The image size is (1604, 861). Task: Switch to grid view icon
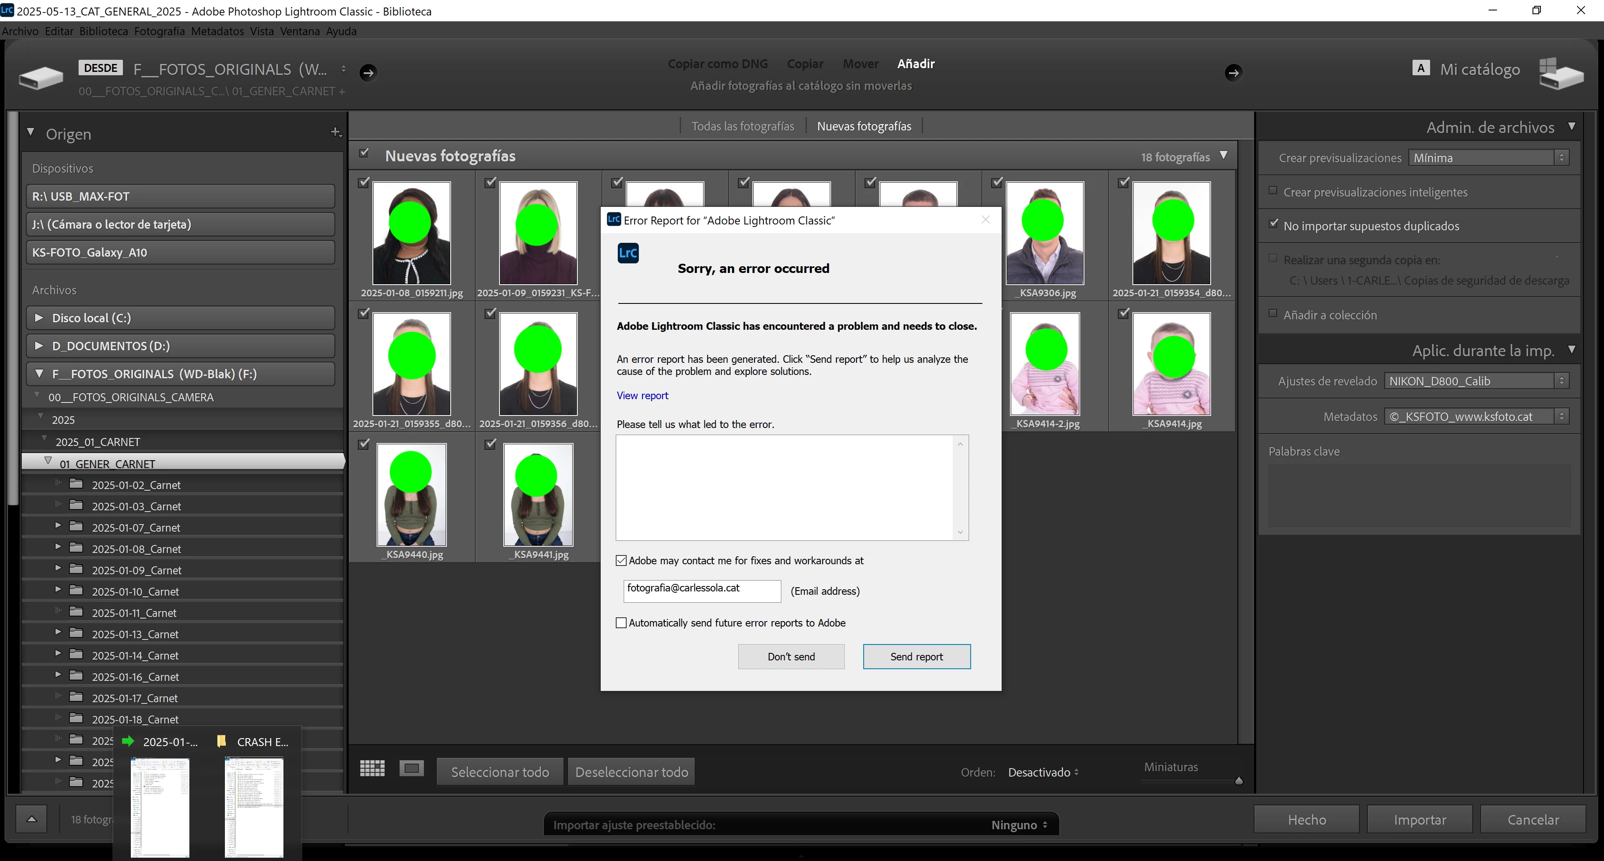tap(372, 768)
